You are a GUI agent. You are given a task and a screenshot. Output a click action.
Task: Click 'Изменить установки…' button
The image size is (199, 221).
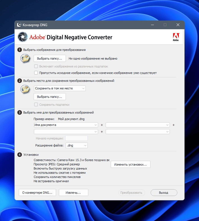[131, 164]
